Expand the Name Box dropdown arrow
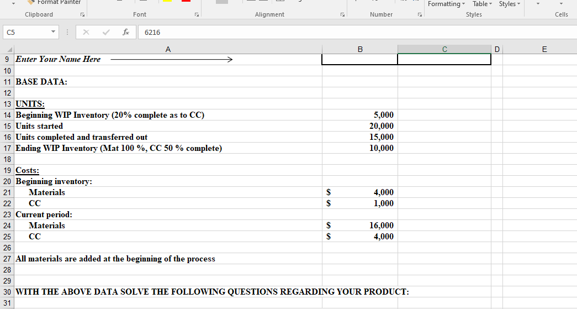The height and width of the screenshot is (309, 577). coord(53,32)
